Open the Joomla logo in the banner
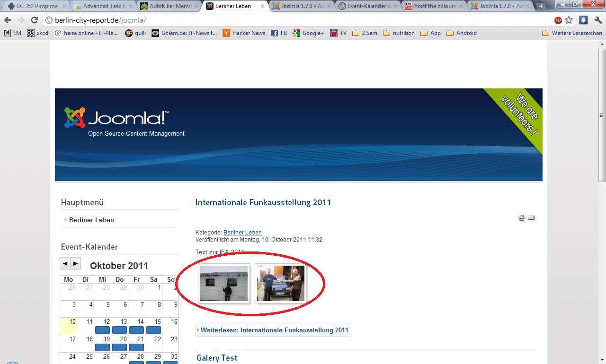This screenshot has height=364, width=606. click(x=116, y=118)
